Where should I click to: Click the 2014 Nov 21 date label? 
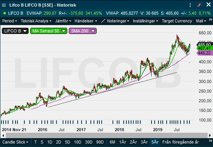pyautogui.click(x=14, y=130)
